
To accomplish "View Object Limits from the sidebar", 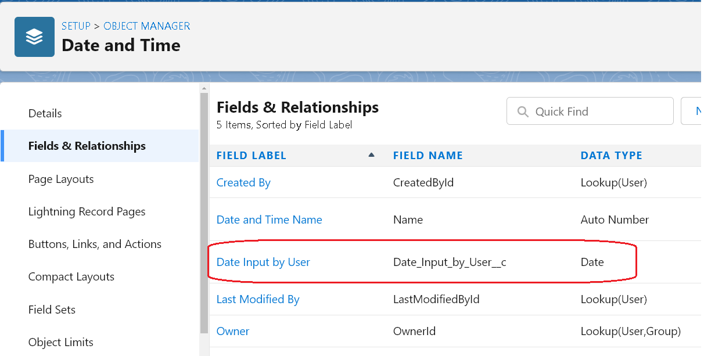I will click(x=60, y=342).
